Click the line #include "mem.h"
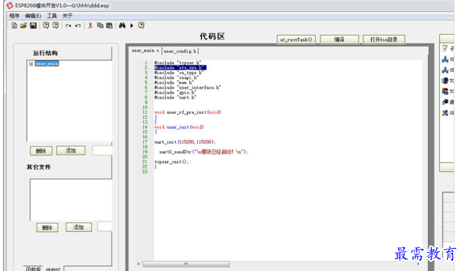The image size is (461, 271). [174, 83]
